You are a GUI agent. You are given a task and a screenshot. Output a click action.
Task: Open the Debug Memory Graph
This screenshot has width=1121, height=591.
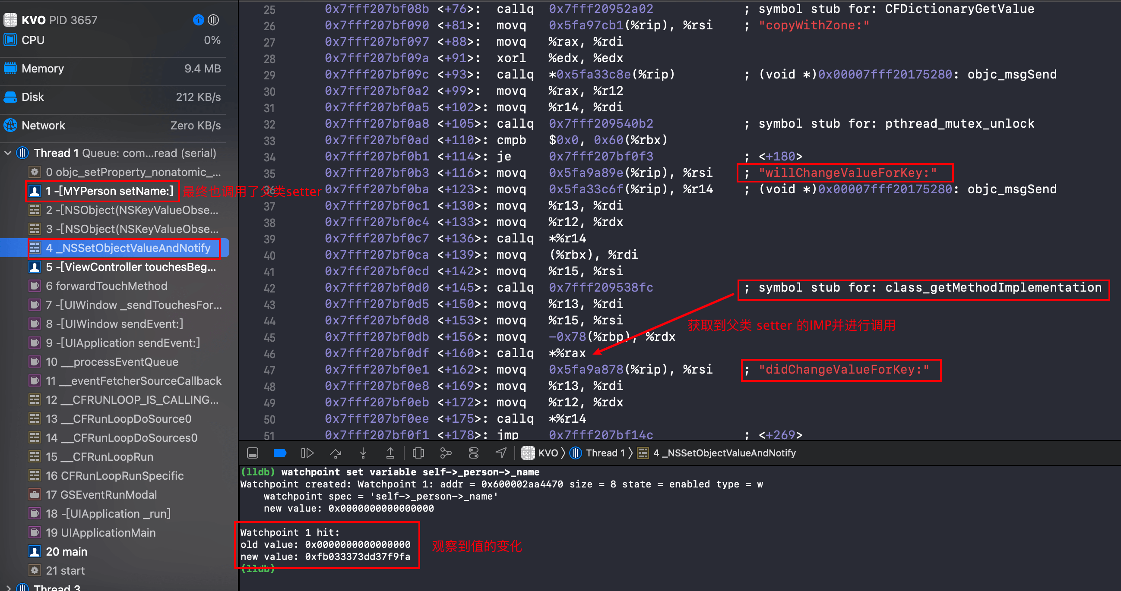[x=446, y=453]
